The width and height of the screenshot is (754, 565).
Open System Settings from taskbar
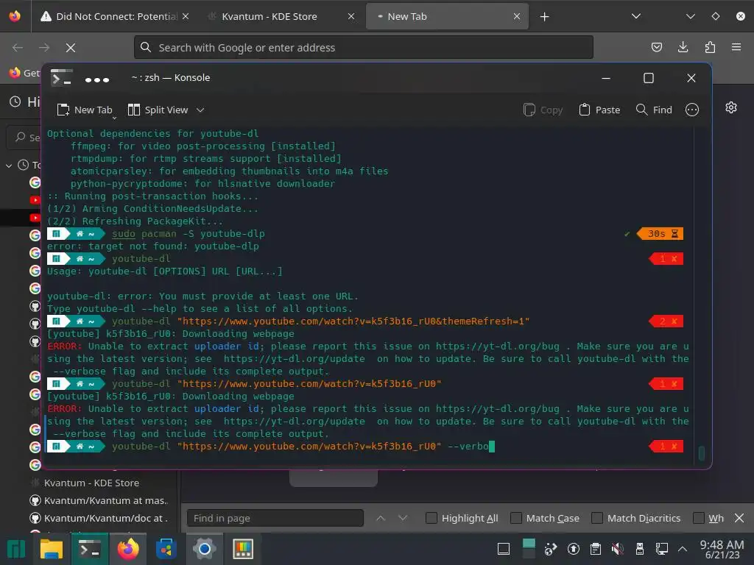click(x=205, y=549)
